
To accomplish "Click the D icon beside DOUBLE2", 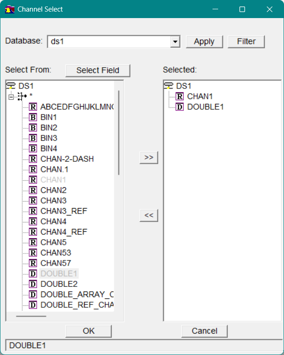I will click(x=33, y=284).
